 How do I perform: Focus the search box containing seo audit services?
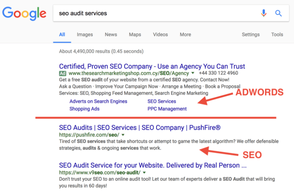pos(157,13)
